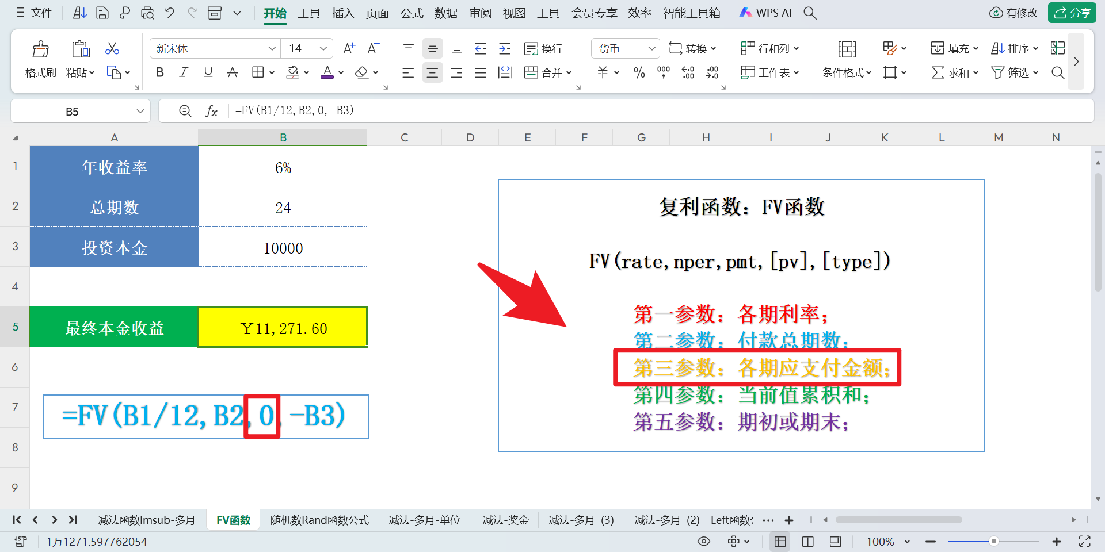
Task: Click the WPS AI button
Action: click(765, 13)
